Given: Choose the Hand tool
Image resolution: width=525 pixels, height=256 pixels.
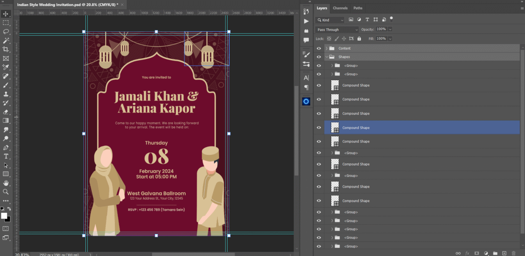Looking at the screenshot, I should pyautogui.click(x=6, y=183).
